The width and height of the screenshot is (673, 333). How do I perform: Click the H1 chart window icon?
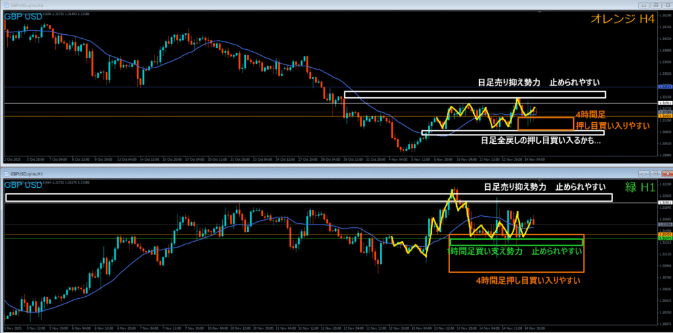(x=7, y=173)
